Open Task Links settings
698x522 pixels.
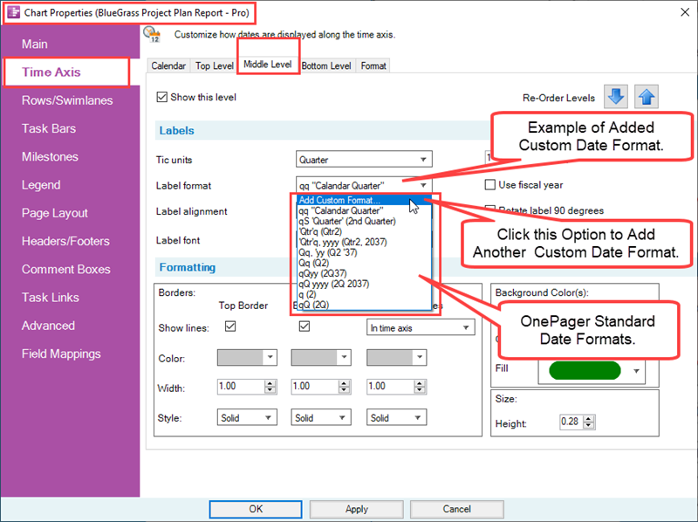click(x=51, y=298)
